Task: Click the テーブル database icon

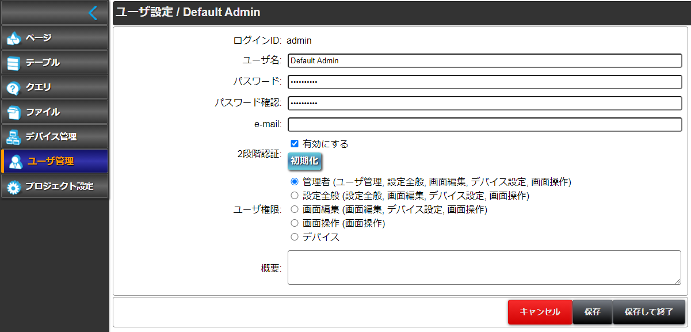Action: click(14, 63)
